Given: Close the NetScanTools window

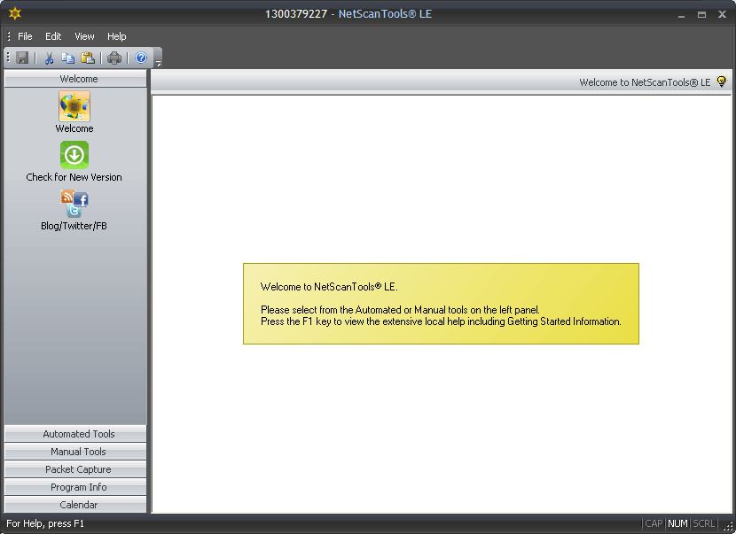Looking at the screenshot, I should pyautogui.click(x=723, y=14).
